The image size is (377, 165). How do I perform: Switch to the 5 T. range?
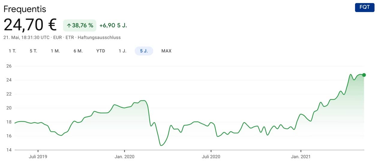33,51
